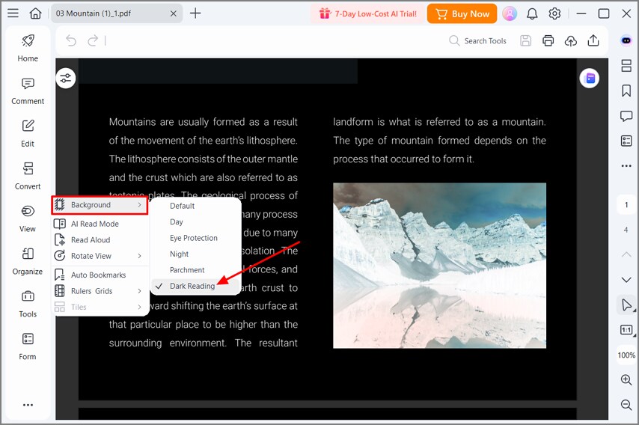The width and height of the screenshot is (639, 425).
Task: Open the floating purple assistant button
Action: coord(590,78)
